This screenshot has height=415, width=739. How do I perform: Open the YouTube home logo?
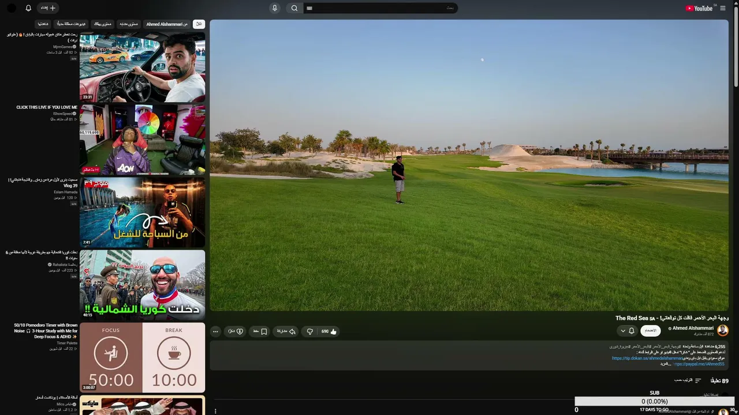(700, 8)
